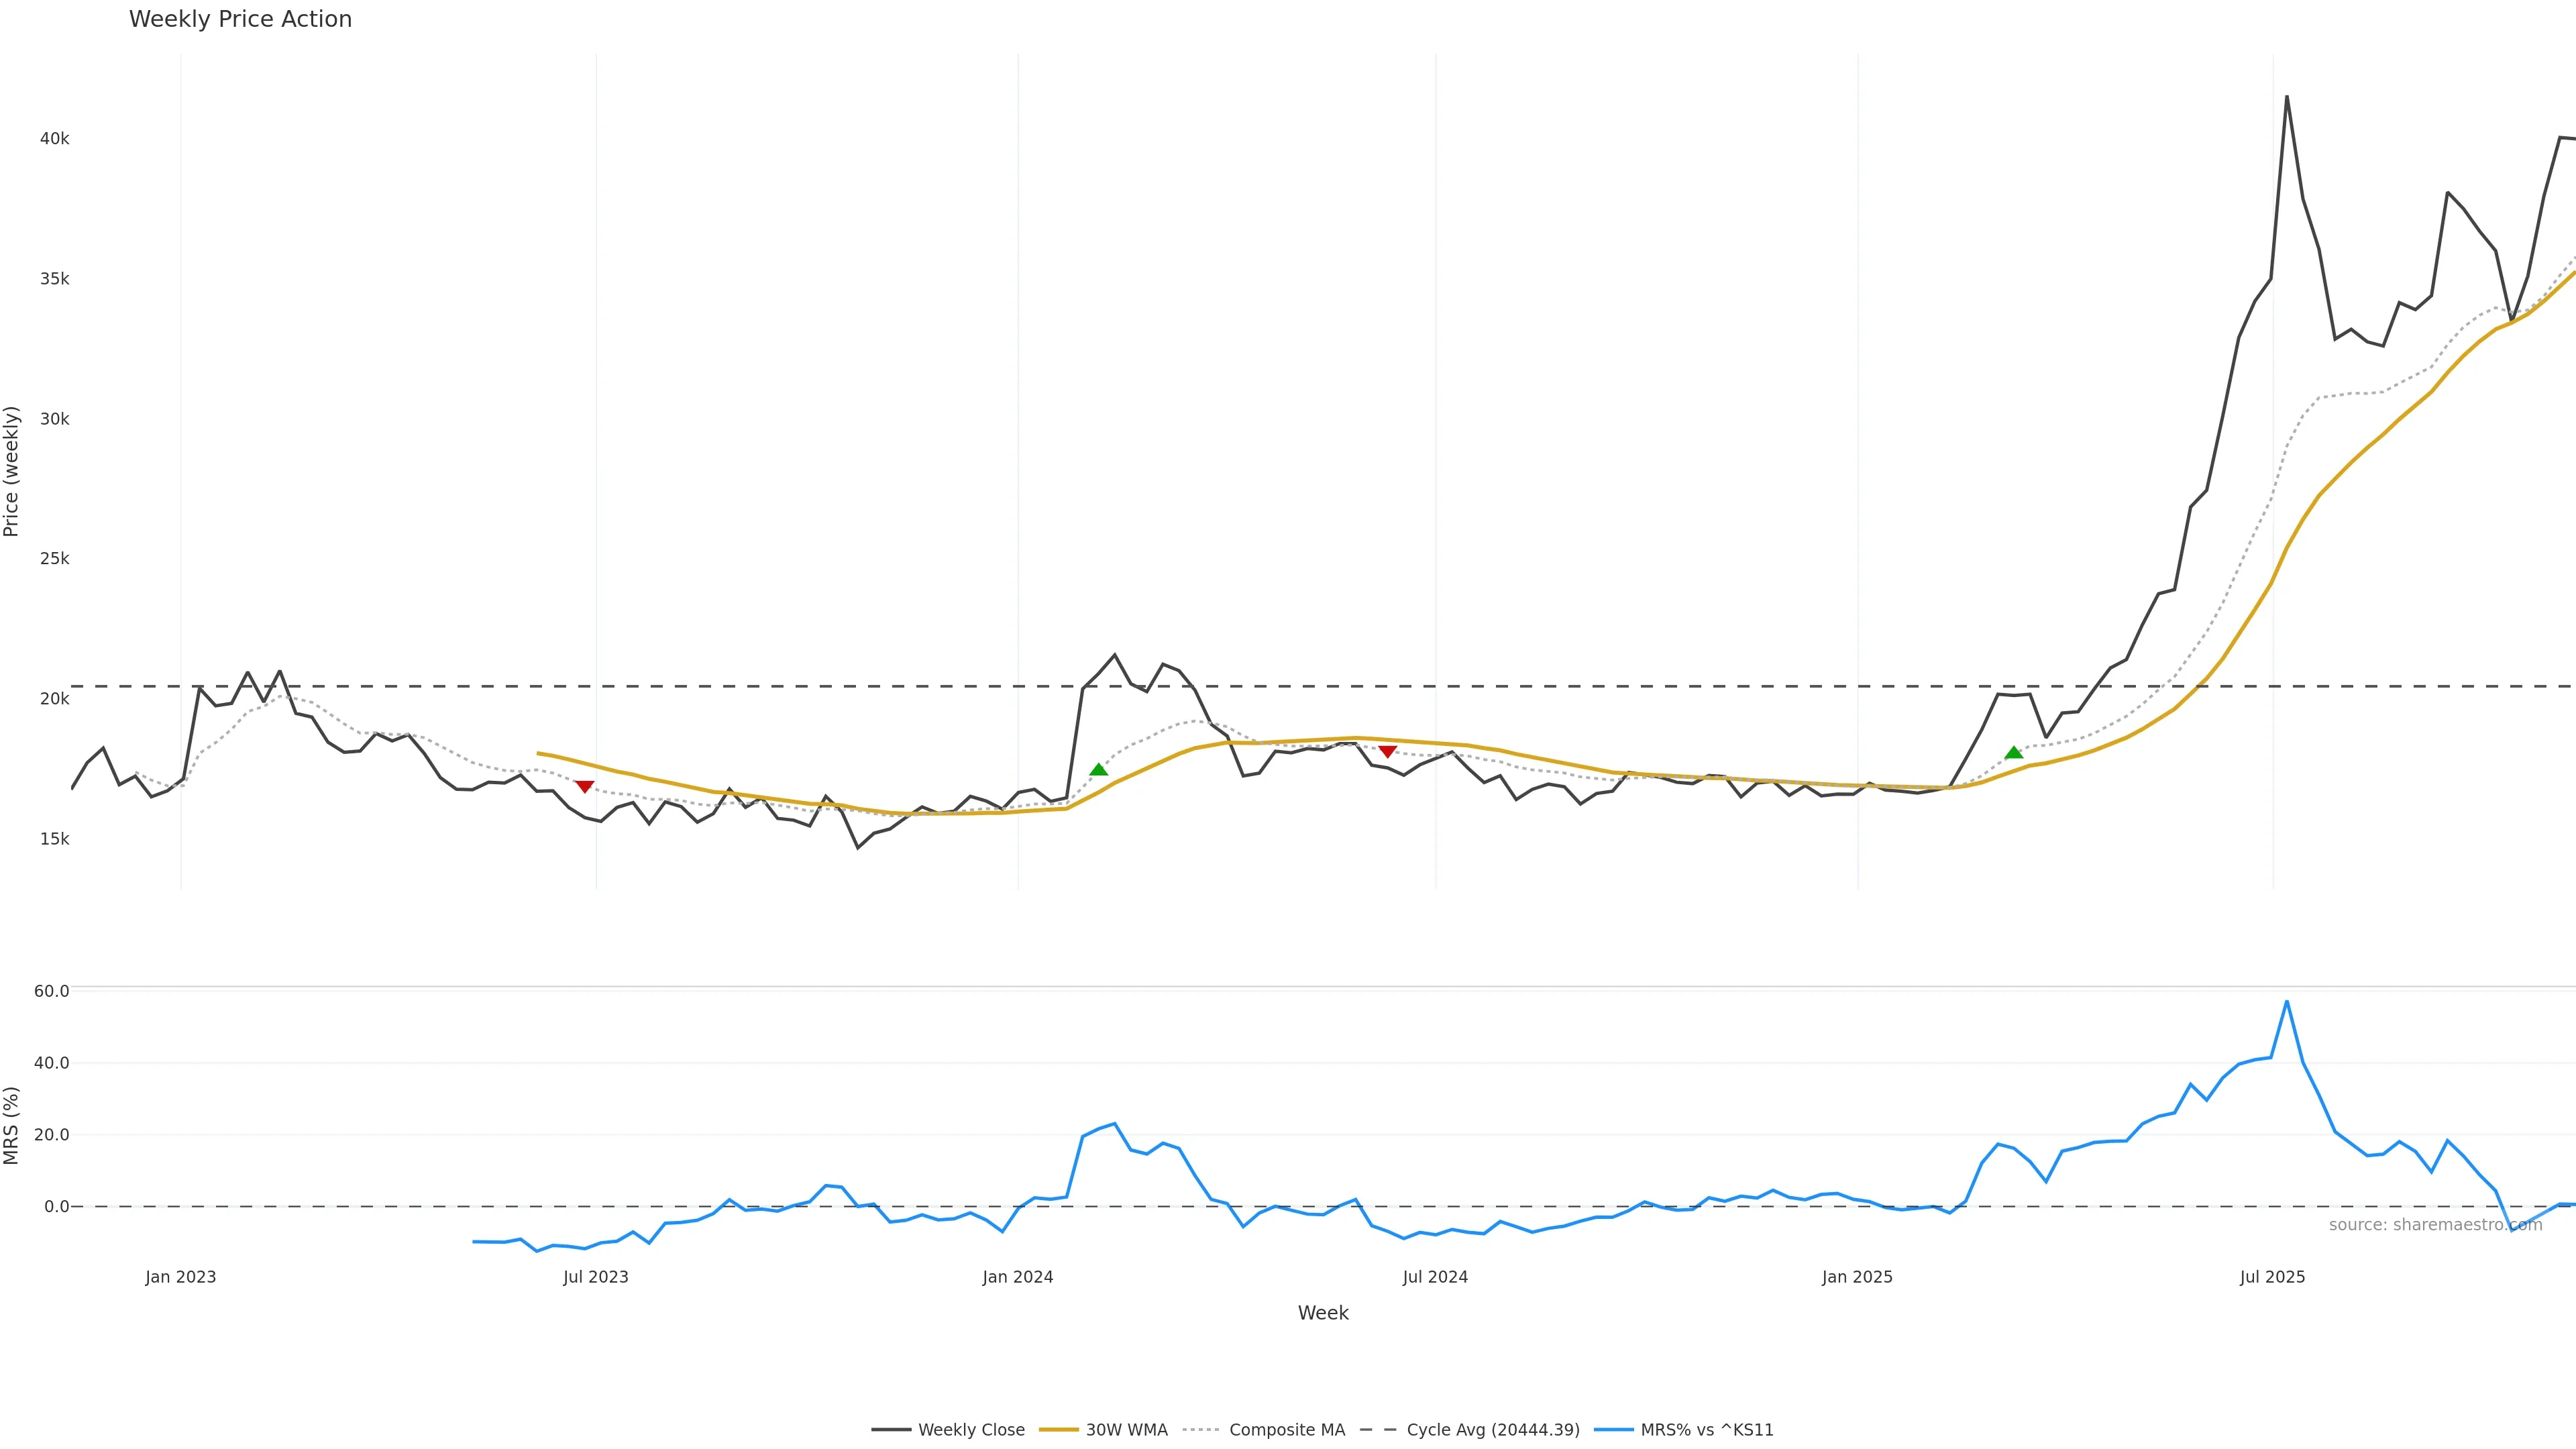Click the Week x-axis title
The height and width of the screenshot is (1449, 2576).
tap(1323, 1313)
